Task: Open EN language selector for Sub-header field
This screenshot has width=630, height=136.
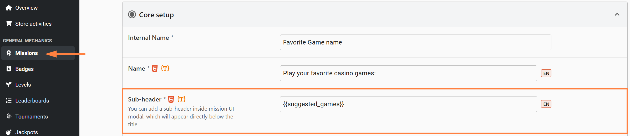Action: [546, 104]
